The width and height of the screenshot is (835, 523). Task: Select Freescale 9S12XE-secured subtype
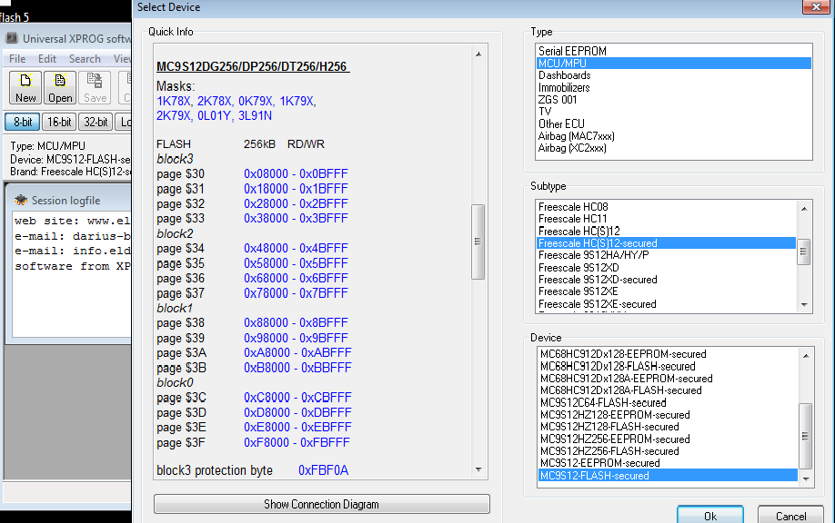click(x=666, y=304)
